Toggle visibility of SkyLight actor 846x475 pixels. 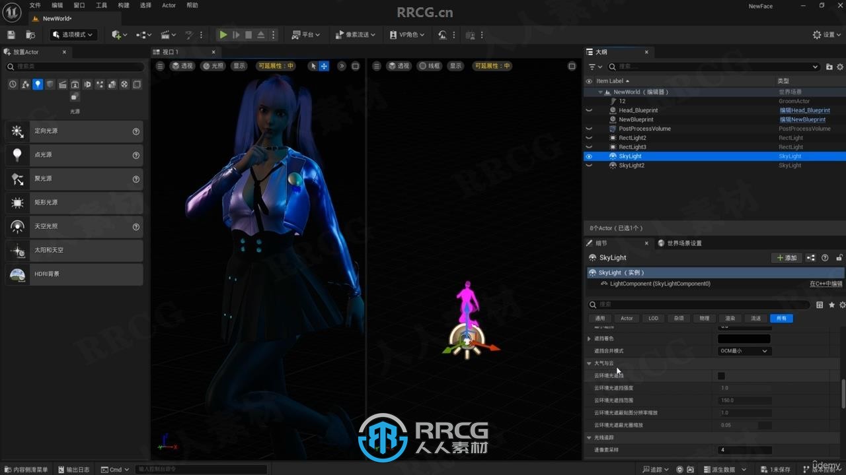(x=589, y=156)
